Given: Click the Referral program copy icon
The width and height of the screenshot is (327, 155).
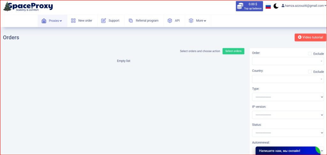Looking at the screenshot, I should (x=131, y=21).
